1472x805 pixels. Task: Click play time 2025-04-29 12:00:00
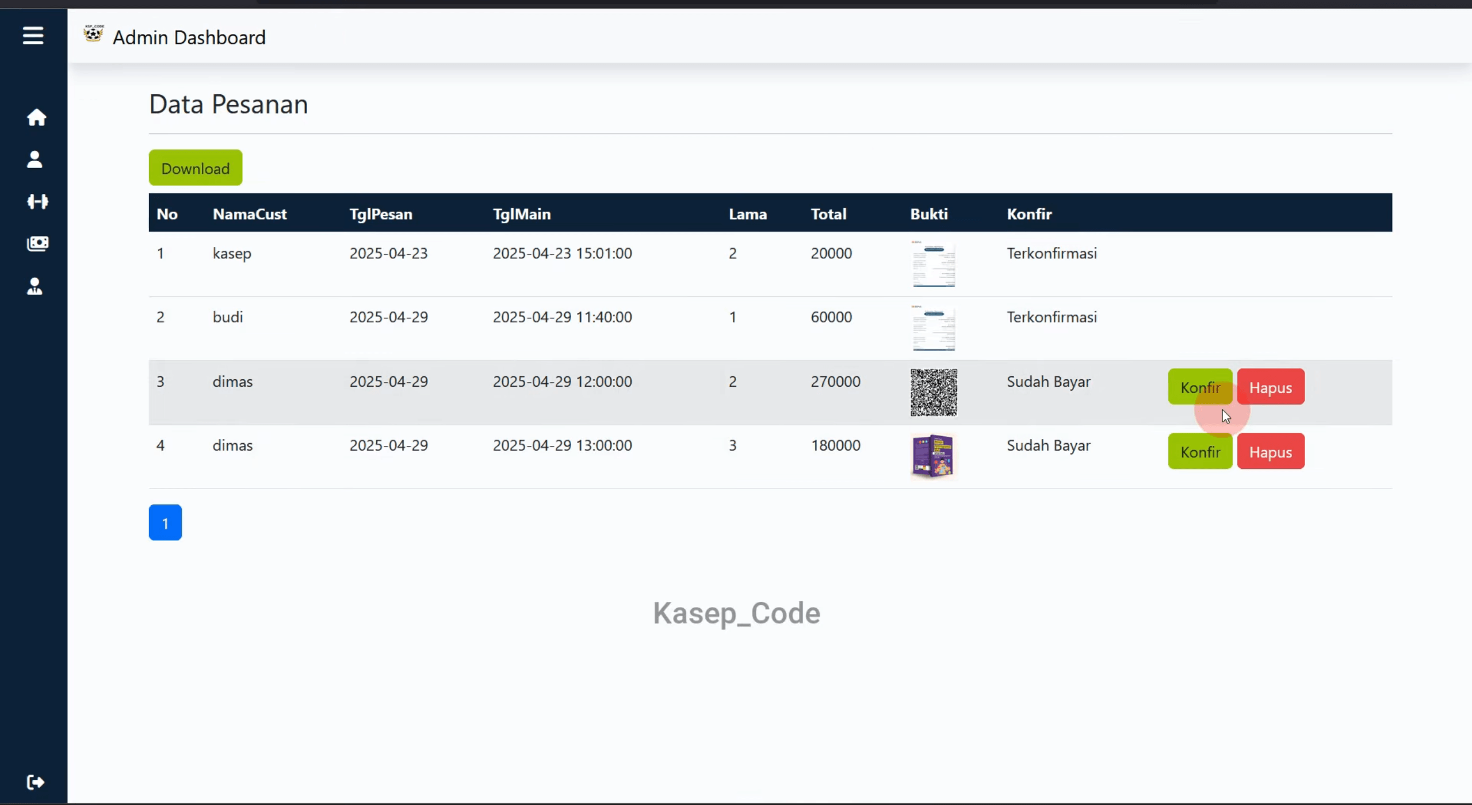coord(562,381)
